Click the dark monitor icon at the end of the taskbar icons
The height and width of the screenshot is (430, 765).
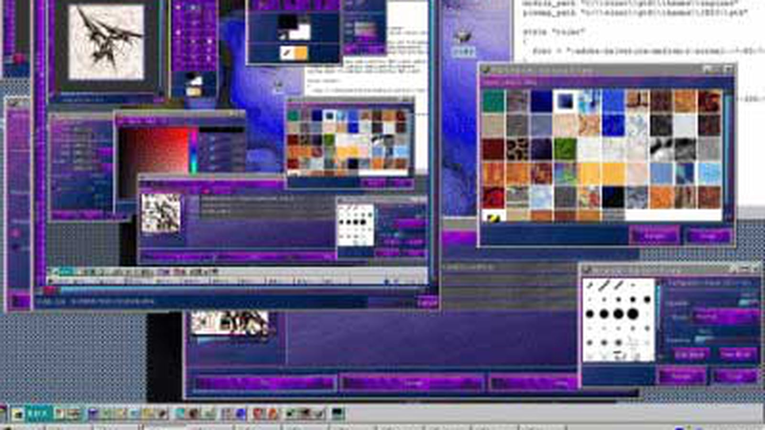coord(338,413)
